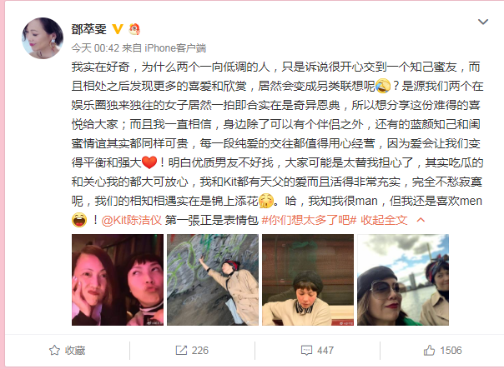Open first photo of two women selfie
This screenshot has height=369, width=504.
118,280
